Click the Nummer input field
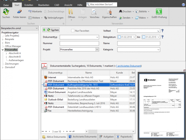186x140 pixels. click(79, 43)
